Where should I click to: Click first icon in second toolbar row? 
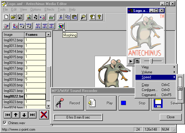6,26
